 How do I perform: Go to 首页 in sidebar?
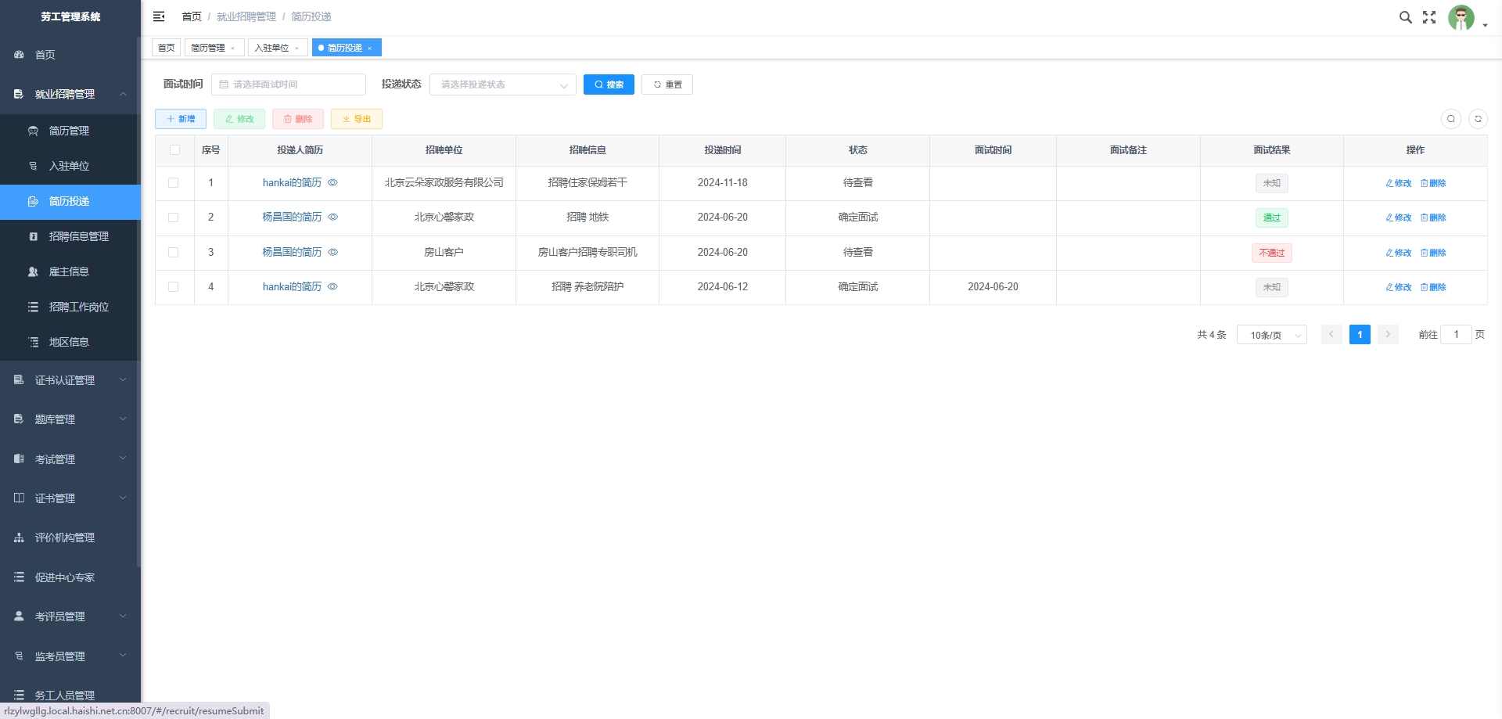pos(70,55)
